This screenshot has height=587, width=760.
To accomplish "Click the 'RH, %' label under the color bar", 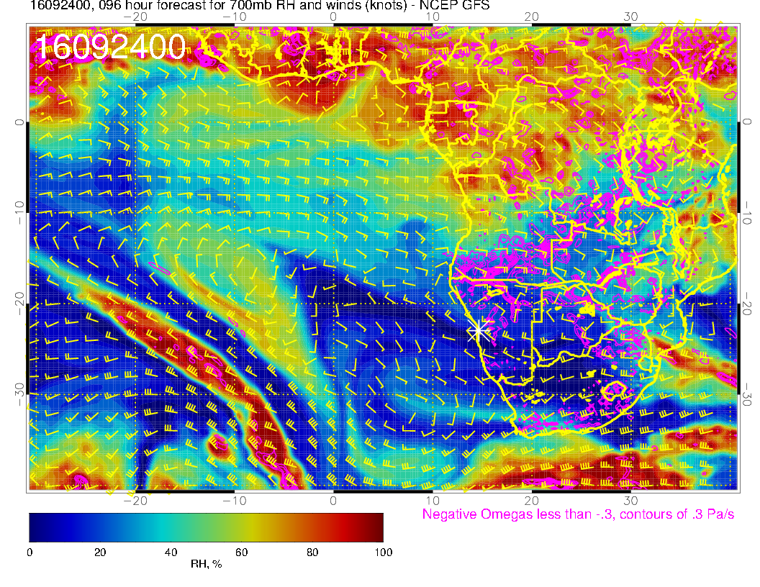I will 207,564.
